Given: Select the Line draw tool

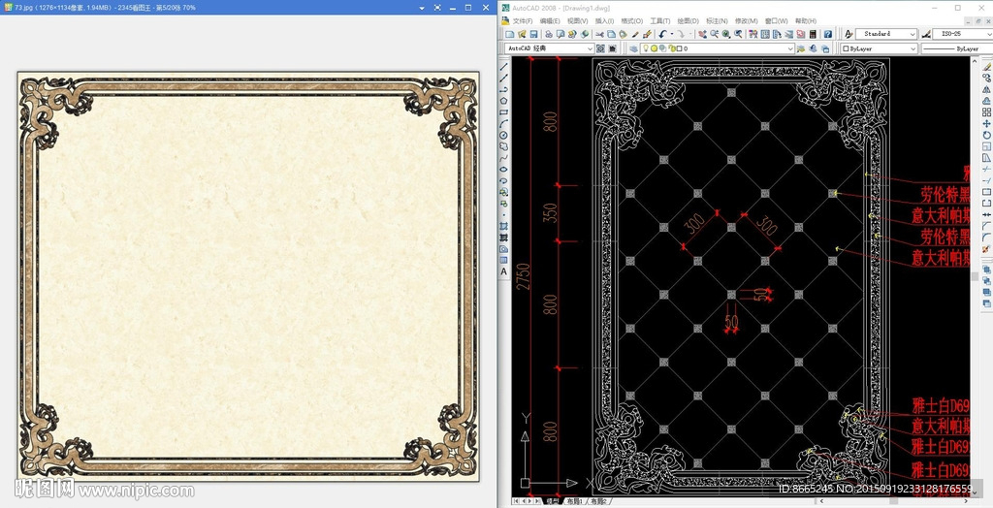Looking at the screenshot, I should pos(504,67).
